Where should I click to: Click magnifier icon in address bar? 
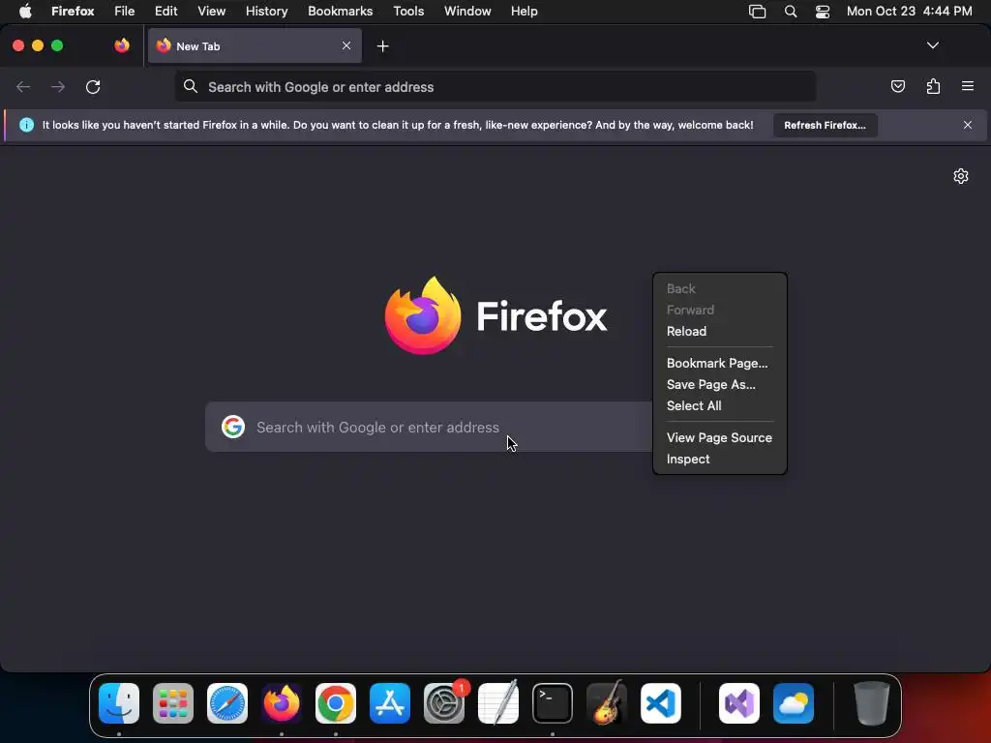(x=191, y=86)
